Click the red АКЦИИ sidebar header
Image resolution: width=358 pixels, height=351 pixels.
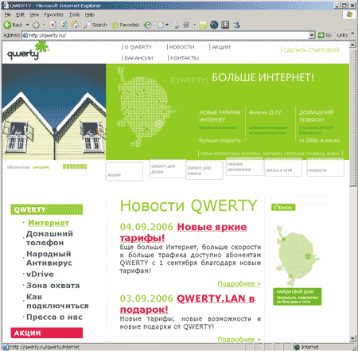pyautogui.click(x=47, y=333)
